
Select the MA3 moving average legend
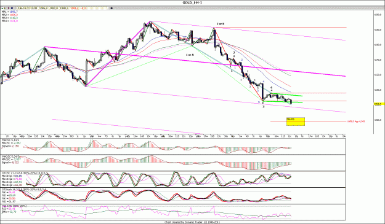coord(10,18)
